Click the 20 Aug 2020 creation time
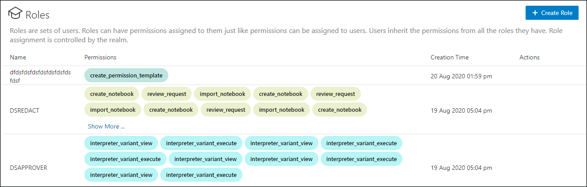 coord(461,76)
